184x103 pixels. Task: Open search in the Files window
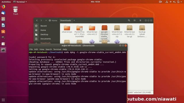click(129, 20)
